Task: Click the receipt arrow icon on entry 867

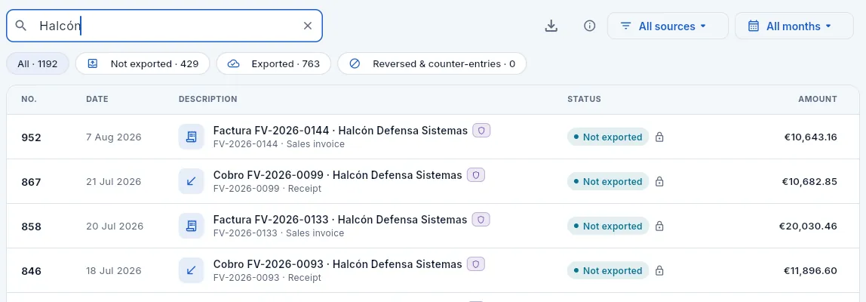Action: (x=191, y=181)
